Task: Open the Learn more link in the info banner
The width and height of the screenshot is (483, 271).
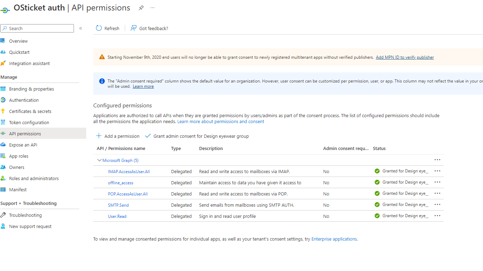Action: pos(143,86)
